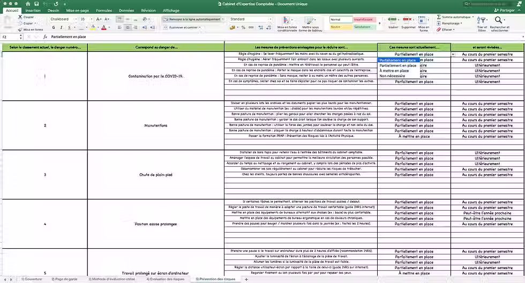This screenshot has height=283, width=525.
Task: Click the increase decimal icon
Action: 261,27
